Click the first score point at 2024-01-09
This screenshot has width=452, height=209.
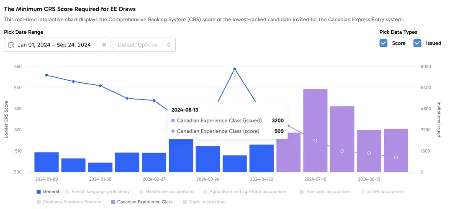46,75
